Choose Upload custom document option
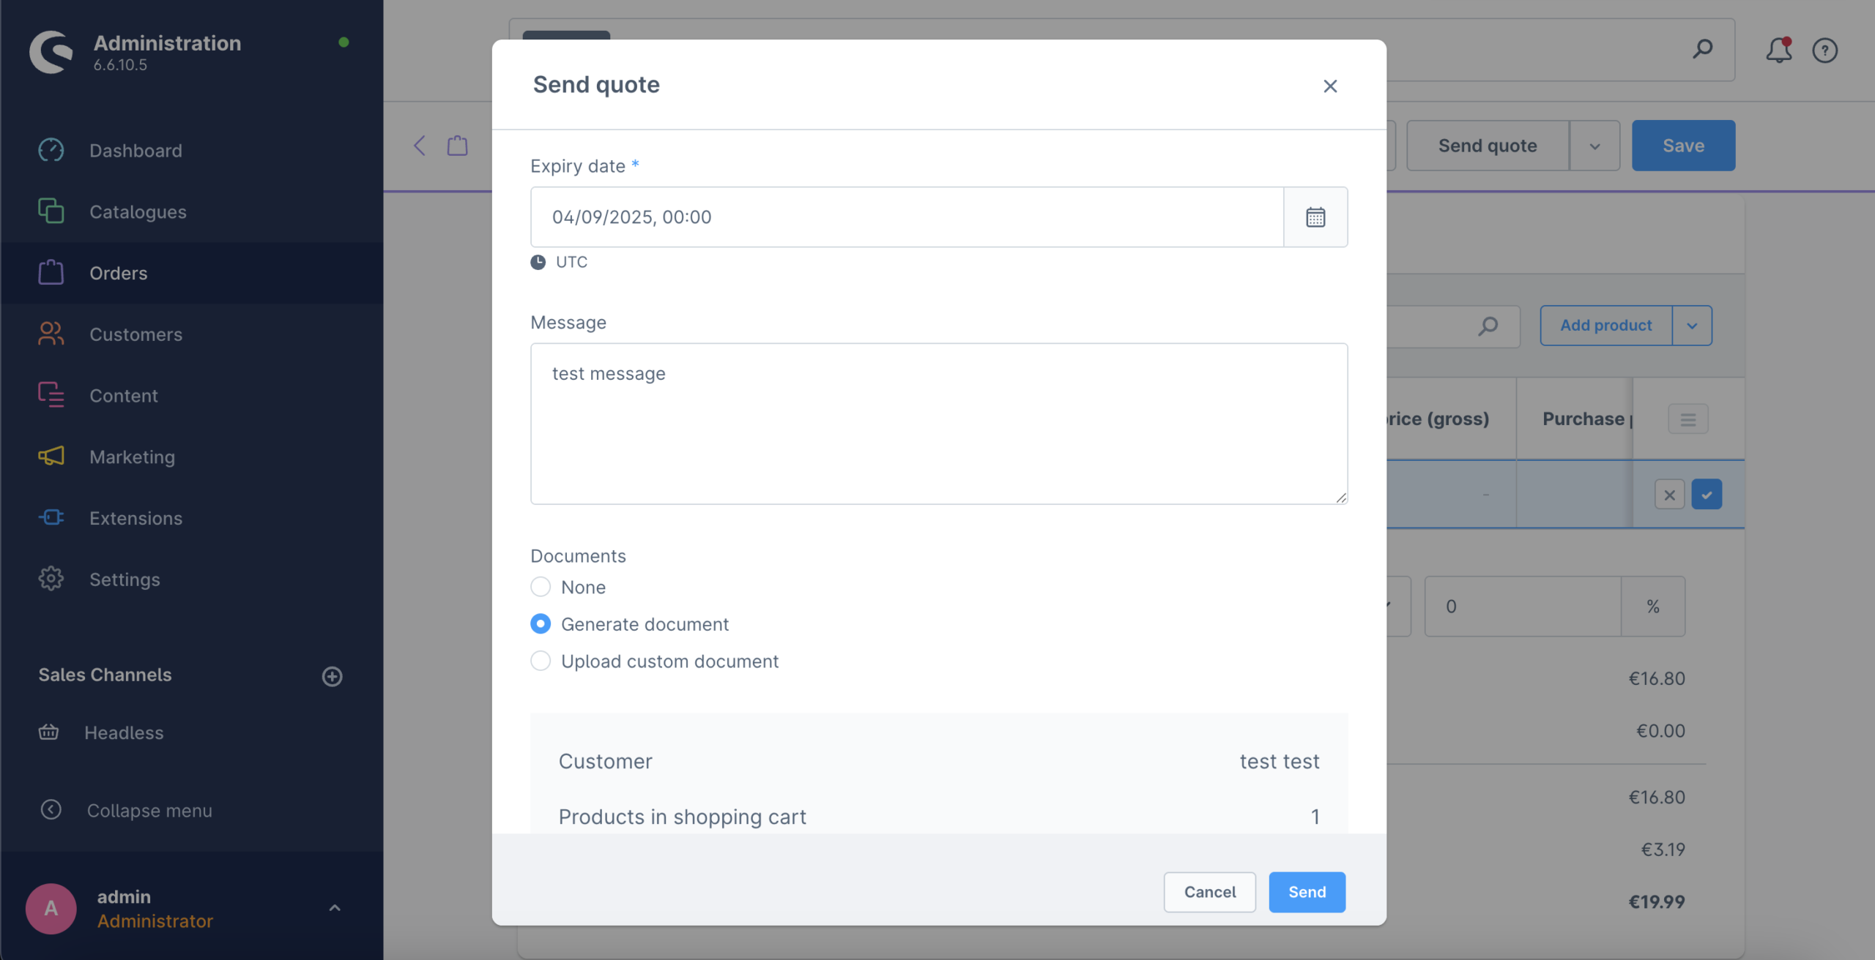The width and height of the screenshot is (1875, 960). click(x=541, y=661)
